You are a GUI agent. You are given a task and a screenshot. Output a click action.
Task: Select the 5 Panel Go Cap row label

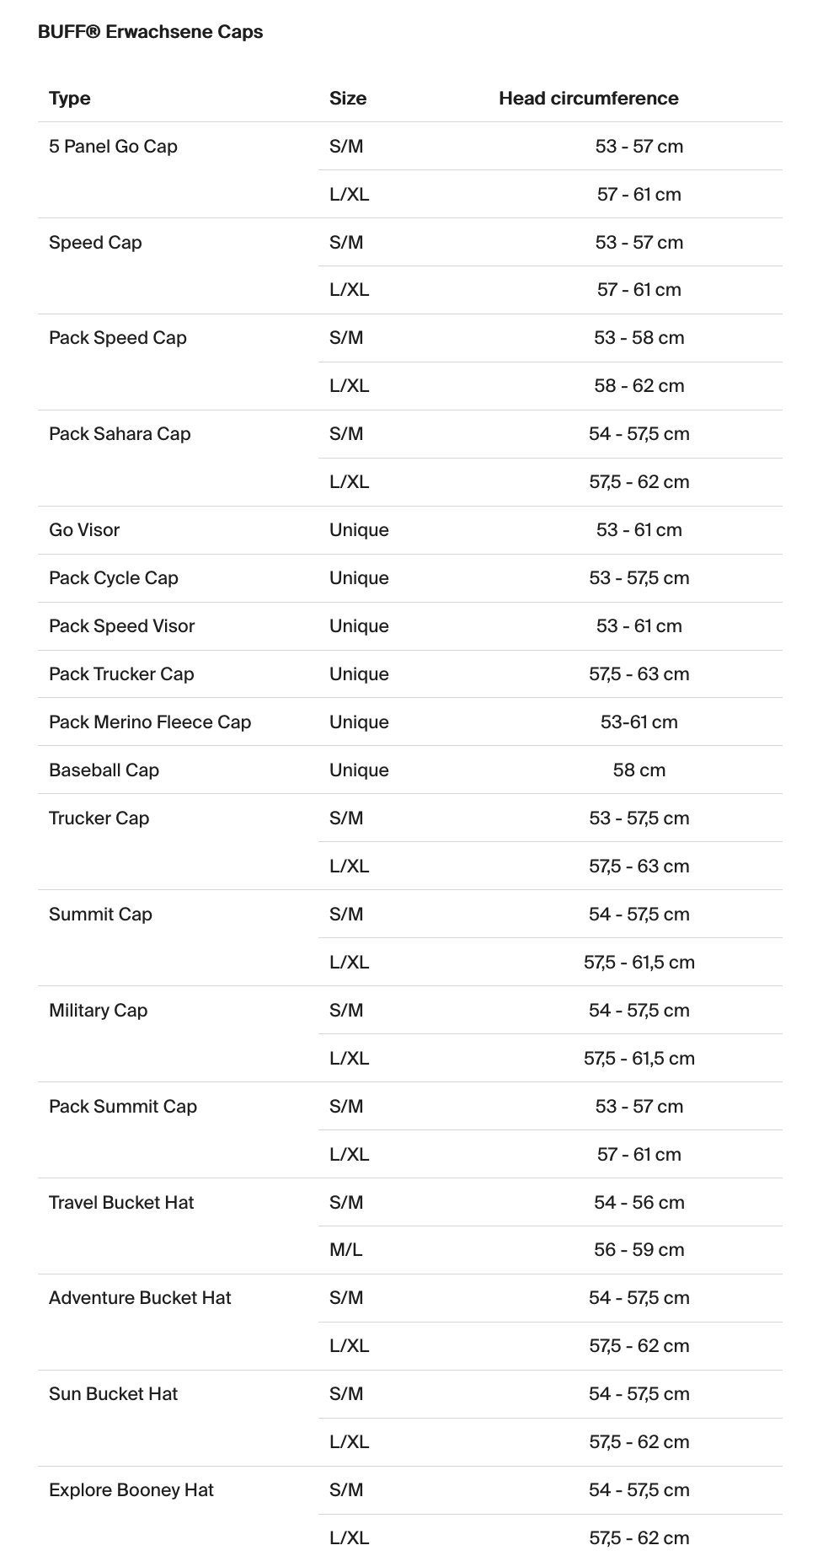113,147
